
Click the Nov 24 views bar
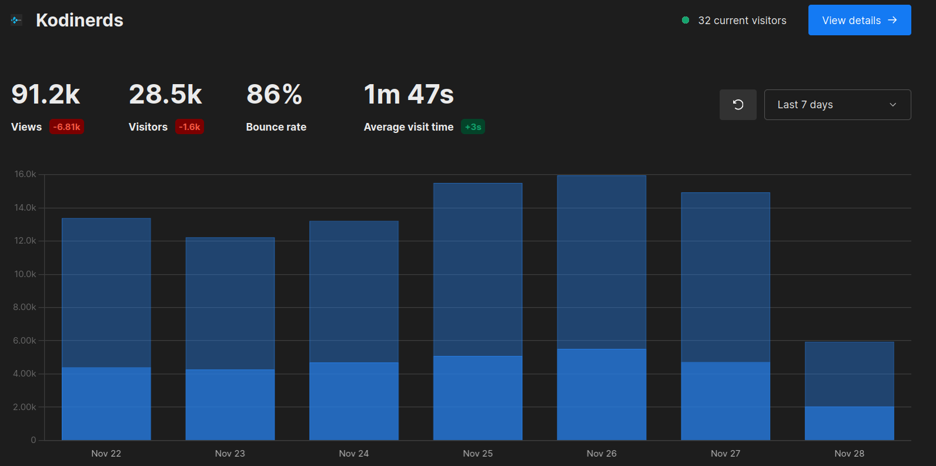click(354, 292)
